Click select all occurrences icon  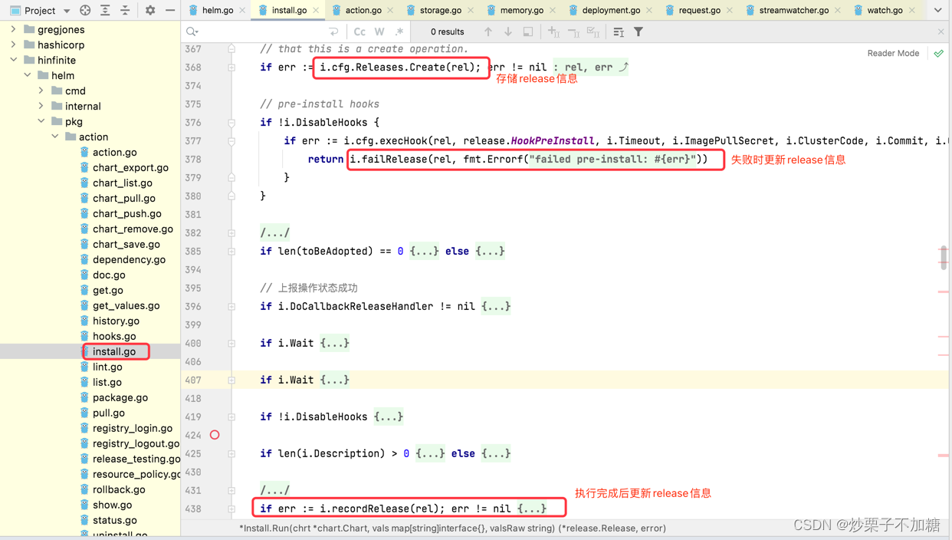click(x=593, y=32)
